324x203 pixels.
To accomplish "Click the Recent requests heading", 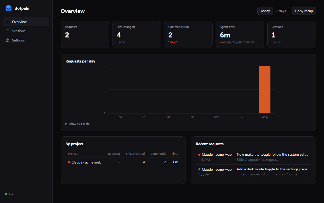I will pyautogui.click(x=210, y=144).
